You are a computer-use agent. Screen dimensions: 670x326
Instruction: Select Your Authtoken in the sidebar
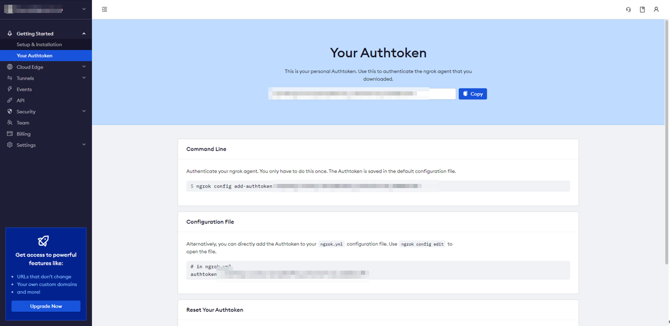(x=34, y=56)
